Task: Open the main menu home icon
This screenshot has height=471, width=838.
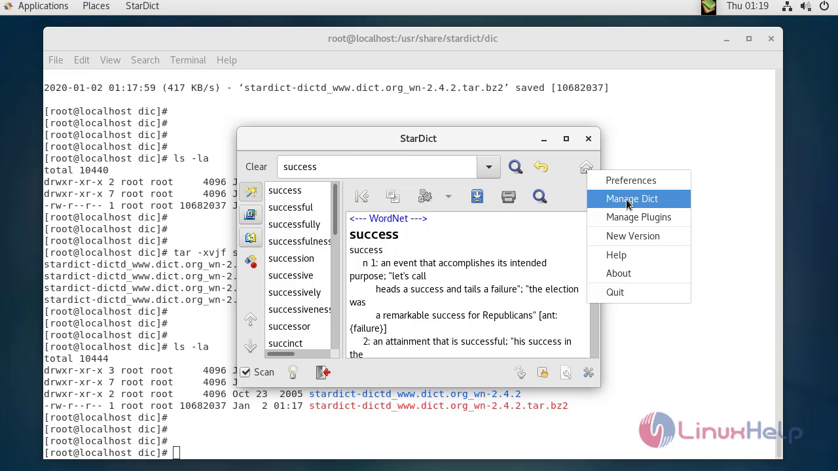Action: click(586, 167)
